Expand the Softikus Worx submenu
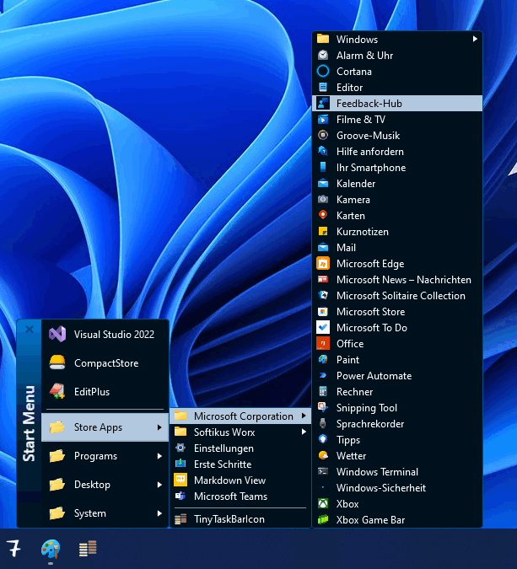The height and width of the screenshot is (569, 517). click(304, 432)
